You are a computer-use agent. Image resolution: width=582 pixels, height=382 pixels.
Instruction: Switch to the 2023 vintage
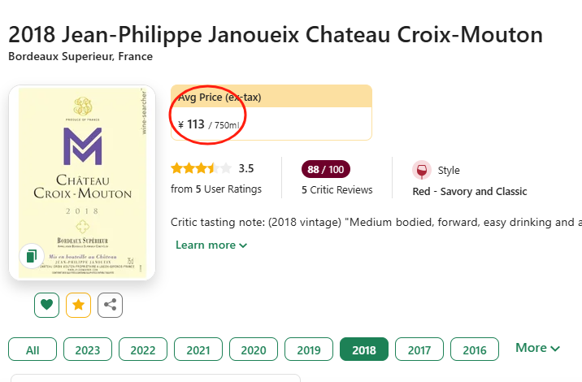point(88,349)
